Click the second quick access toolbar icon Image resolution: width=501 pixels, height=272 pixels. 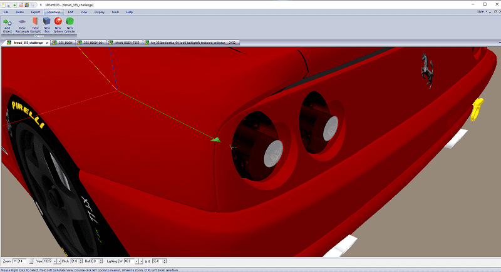tap(9, 5)
